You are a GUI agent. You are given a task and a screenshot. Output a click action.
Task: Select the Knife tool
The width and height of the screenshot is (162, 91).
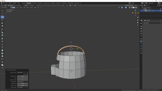(x=2, y=48)
